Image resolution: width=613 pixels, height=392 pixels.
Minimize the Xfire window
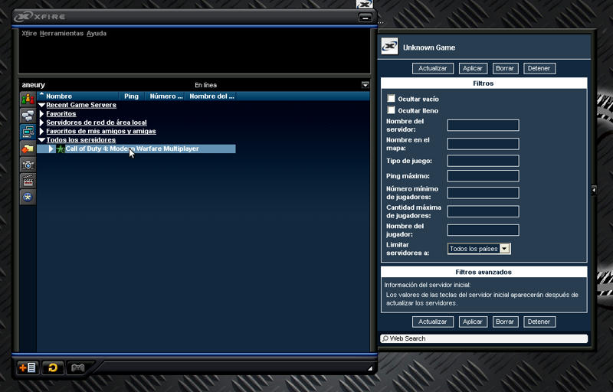point(365,18)
